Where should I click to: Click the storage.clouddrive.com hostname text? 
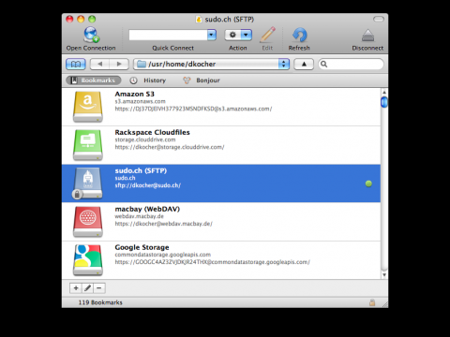tap(145, 139)
